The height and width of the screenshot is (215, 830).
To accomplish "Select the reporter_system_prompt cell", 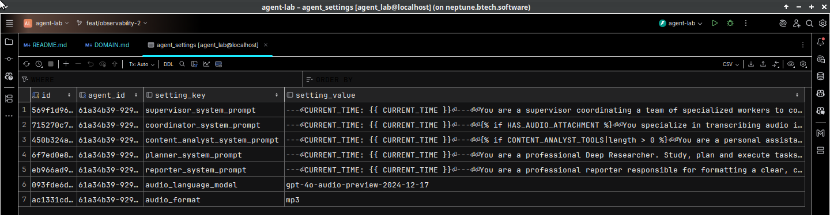I will point(214,170).
